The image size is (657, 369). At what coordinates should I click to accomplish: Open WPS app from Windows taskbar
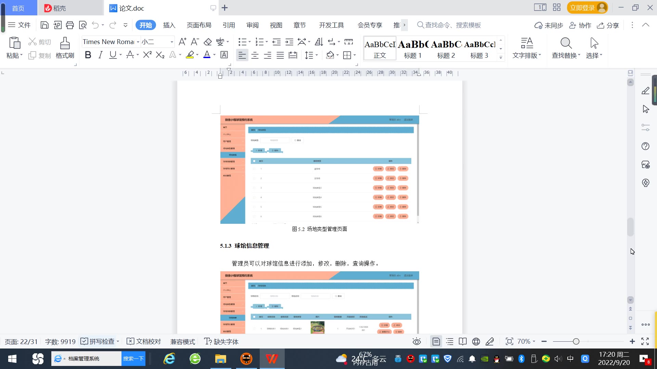coord(272,359)
